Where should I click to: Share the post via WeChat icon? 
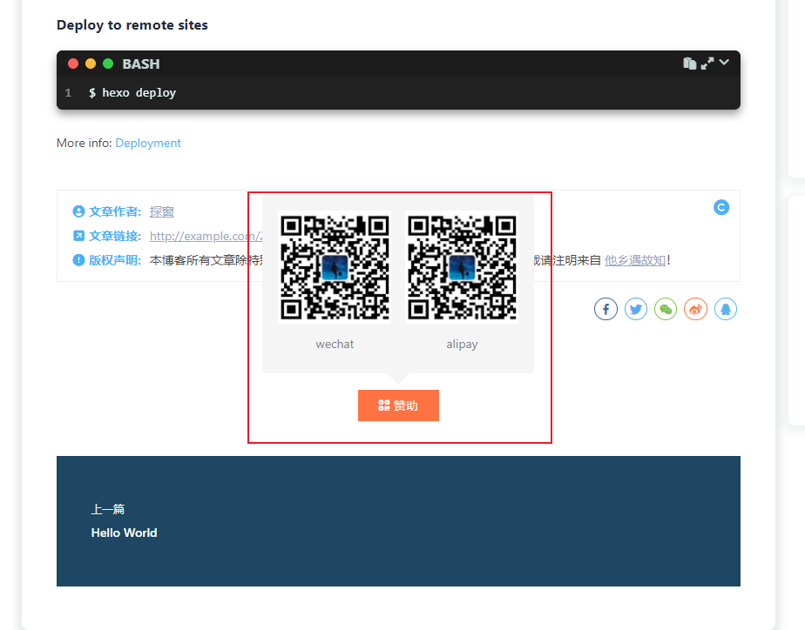pos(666,309)
